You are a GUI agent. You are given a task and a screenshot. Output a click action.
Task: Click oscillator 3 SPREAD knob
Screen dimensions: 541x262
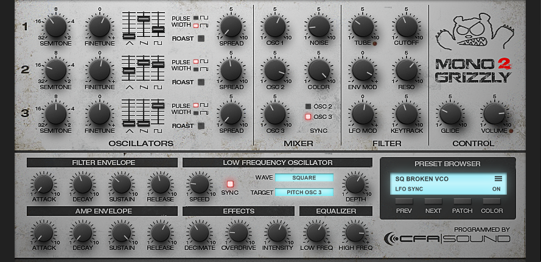[231, 113]
